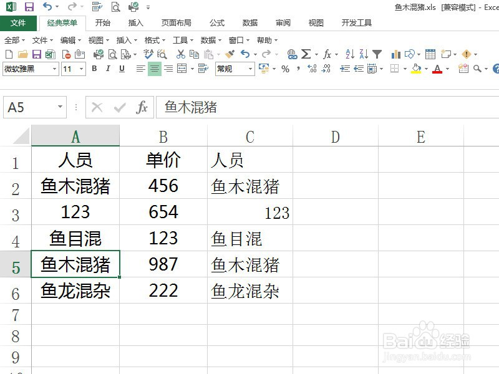
Task: Expand the font size dropdown
Action: tap(80, 69)
